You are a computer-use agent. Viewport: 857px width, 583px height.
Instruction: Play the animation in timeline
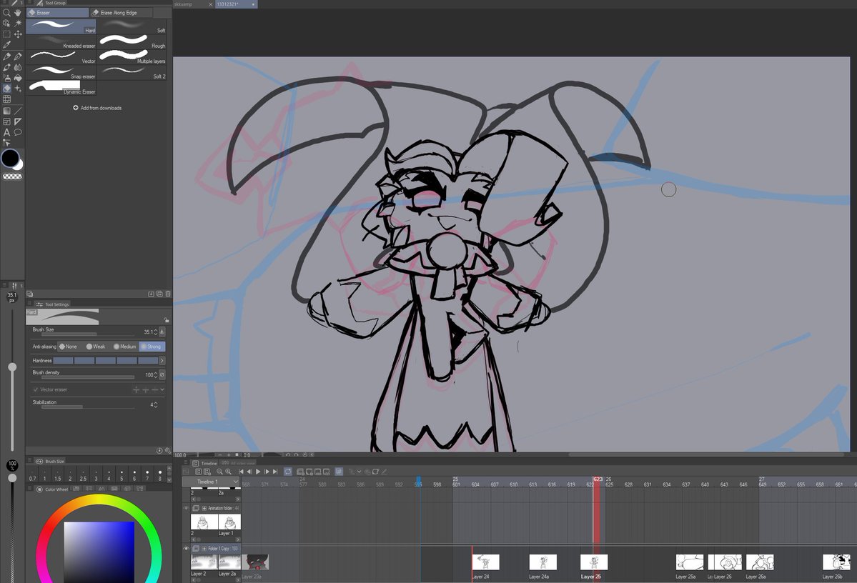(258, 472)
